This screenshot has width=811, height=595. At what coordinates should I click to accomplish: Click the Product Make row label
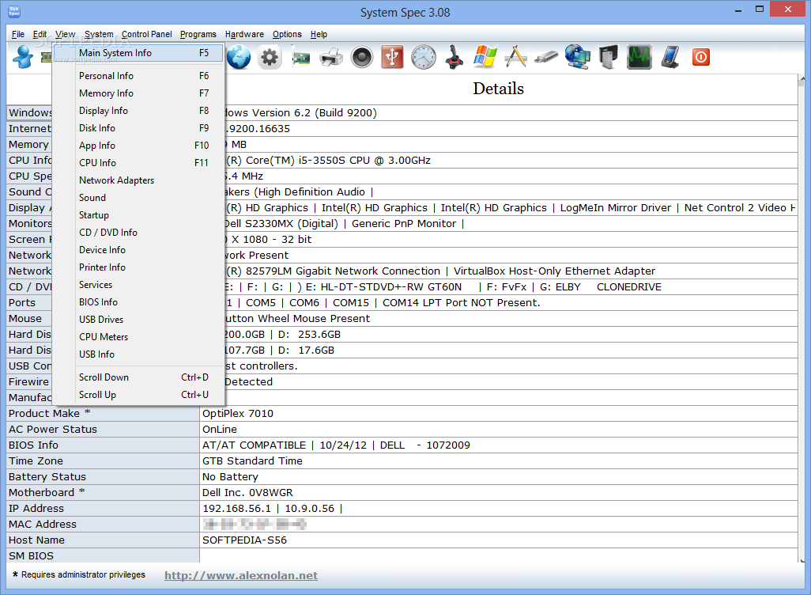pos(104,413)
